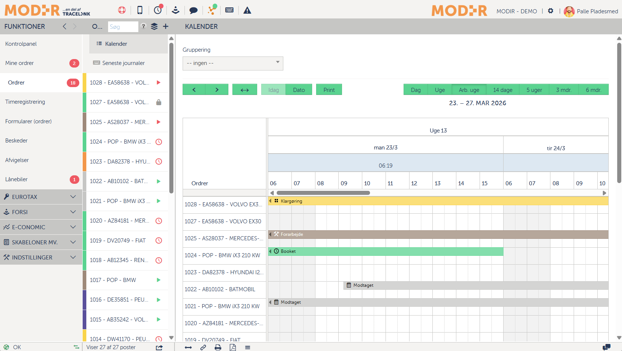Open the warning triangle alerts icon
Viewport: 622px width, 351px height.
tap(247, 10)
